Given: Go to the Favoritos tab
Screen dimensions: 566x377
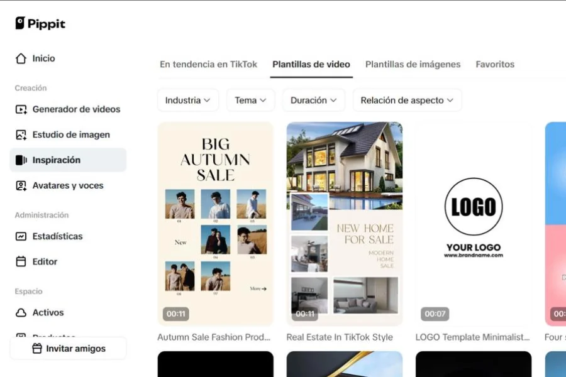Looking at the screenshot, I should 495,64.
